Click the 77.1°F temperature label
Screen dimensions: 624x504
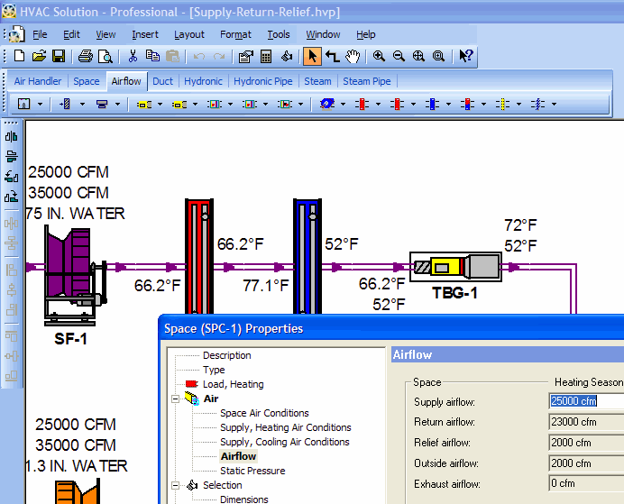pos(266,286)
